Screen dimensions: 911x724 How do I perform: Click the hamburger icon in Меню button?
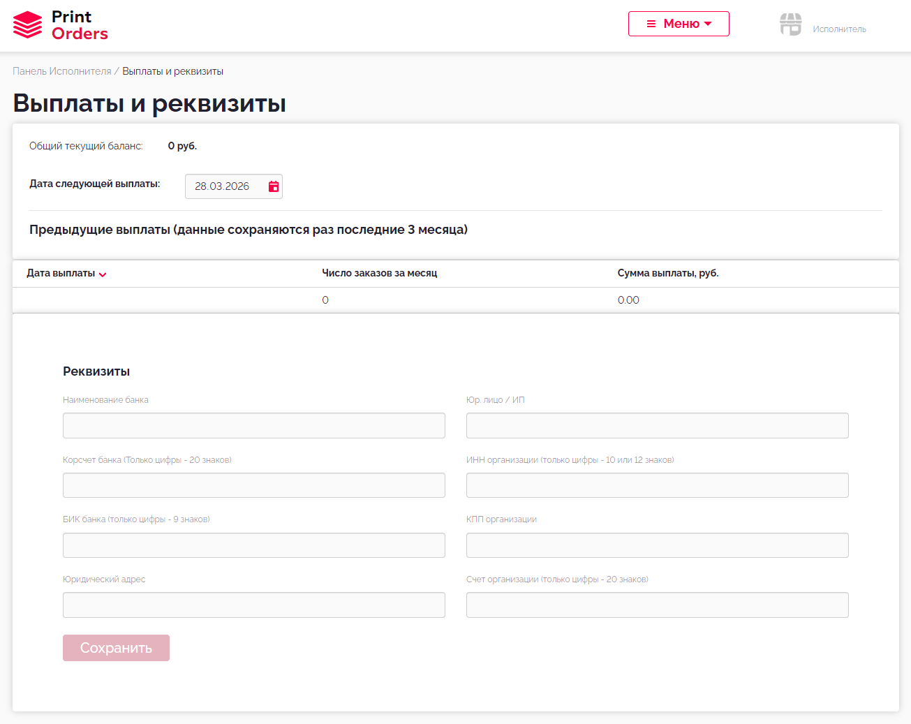pyautogui.click(x=651, y=24)
